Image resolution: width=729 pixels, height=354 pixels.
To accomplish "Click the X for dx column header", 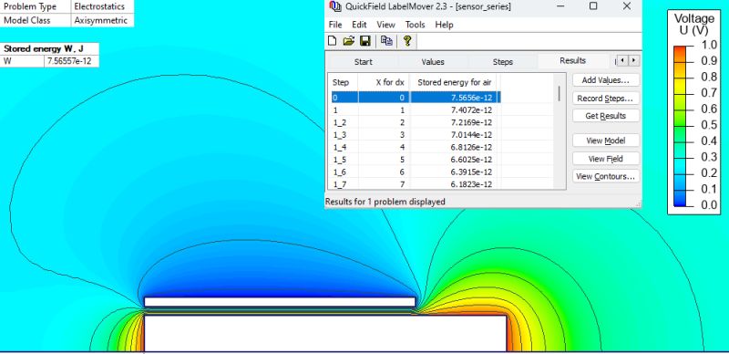I will pyautogui.click(x=384, y=82).
